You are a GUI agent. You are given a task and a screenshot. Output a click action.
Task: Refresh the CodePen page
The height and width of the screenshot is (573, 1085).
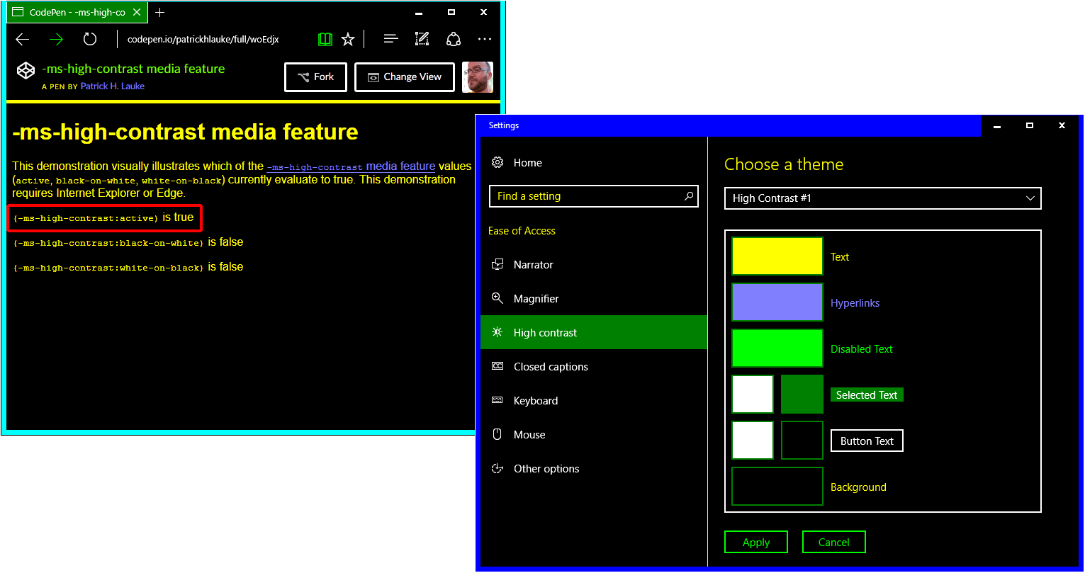(x=89, y=39)
